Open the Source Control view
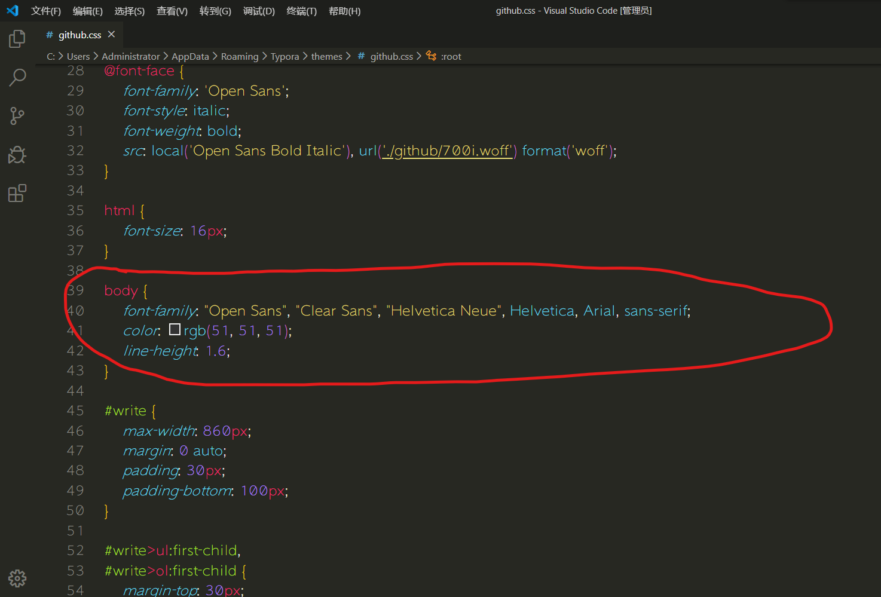This screenshot has width=881, height=597. (17, 116)
